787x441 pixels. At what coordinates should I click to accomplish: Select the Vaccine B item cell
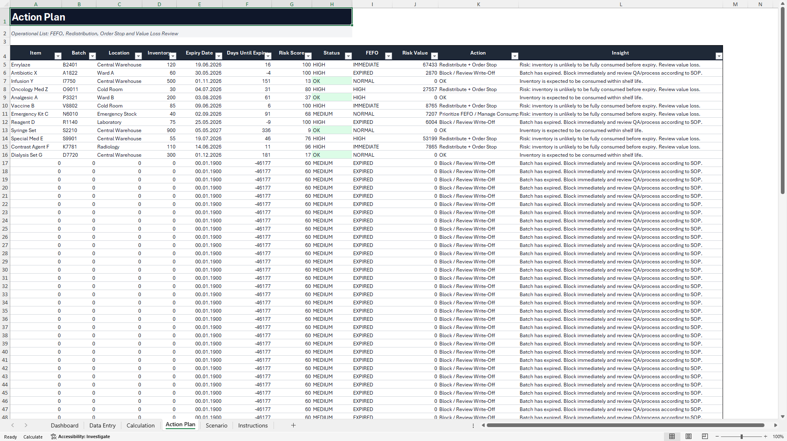pyautogui.click(x=36, y=105)
